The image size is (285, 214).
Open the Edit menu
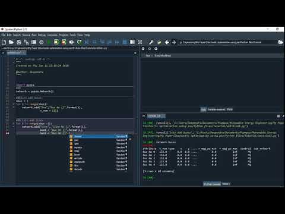coord(9,35)
